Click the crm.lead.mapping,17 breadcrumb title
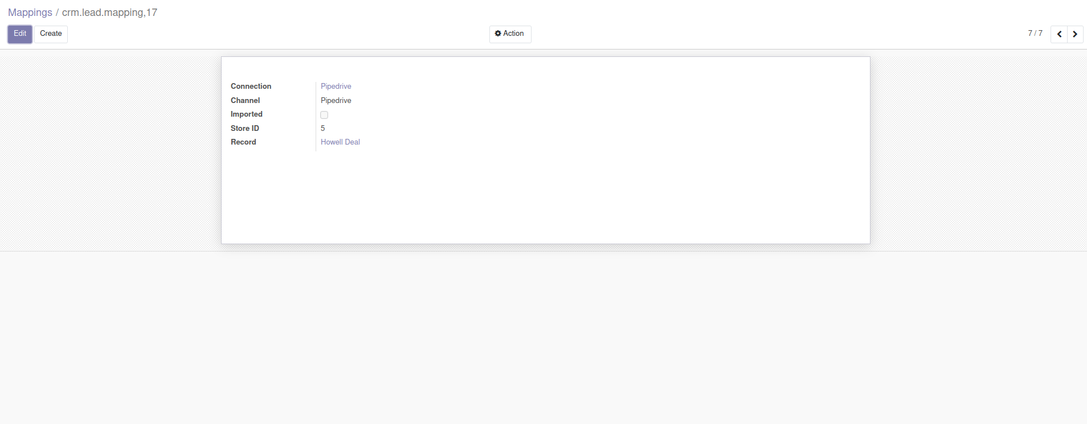1087x424 pixels. pyautogui.click(x=109, y=13)
